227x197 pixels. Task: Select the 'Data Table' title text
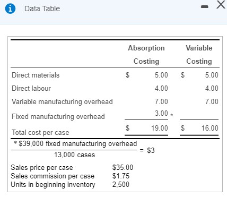(x=42, y=8)
